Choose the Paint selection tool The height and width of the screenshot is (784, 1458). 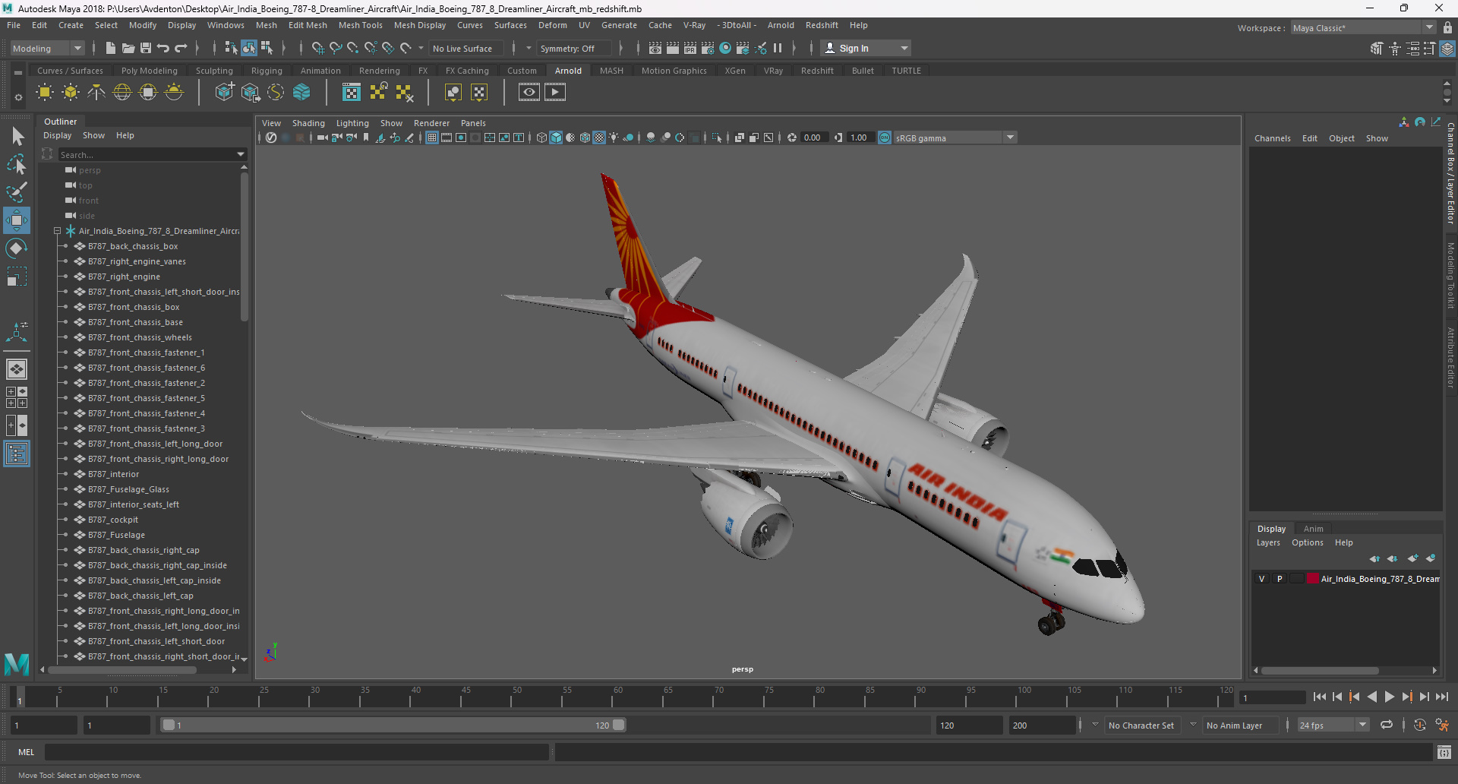[17, 191]
